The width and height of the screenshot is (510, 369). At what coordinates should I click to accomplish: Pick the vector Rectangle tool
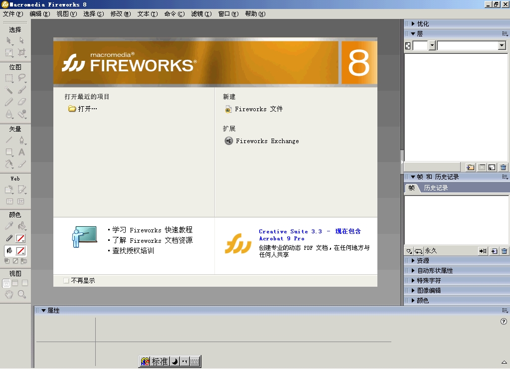pos(9,152)
